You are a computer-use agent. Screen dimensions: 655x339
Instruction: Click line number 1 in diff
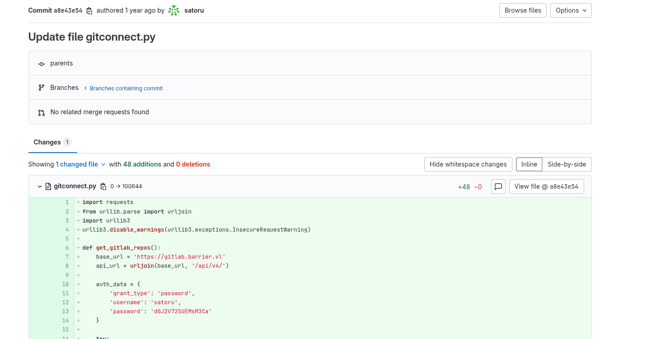click(x=67, y=202)
